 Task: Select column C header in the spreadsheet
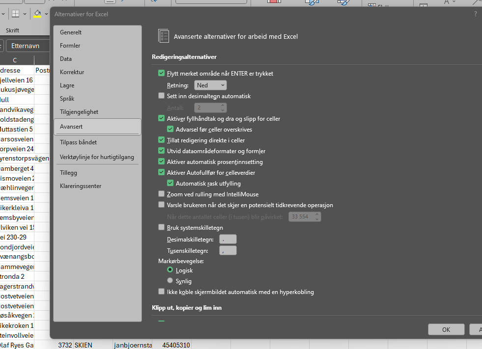[15, 60]
